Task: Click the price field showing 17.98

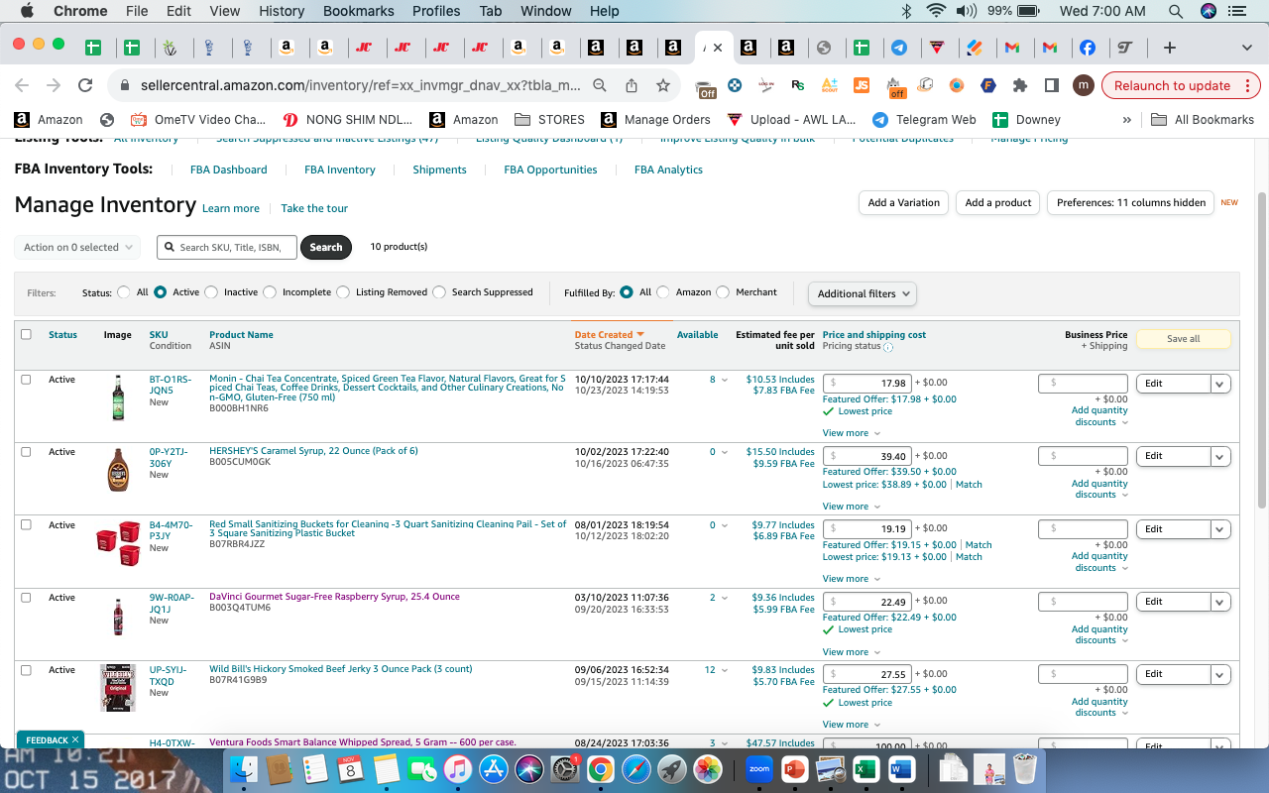Action: (867, 384)
